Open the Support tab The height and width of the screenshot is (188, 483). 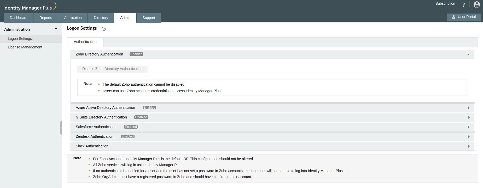click(x=149, y=18)
